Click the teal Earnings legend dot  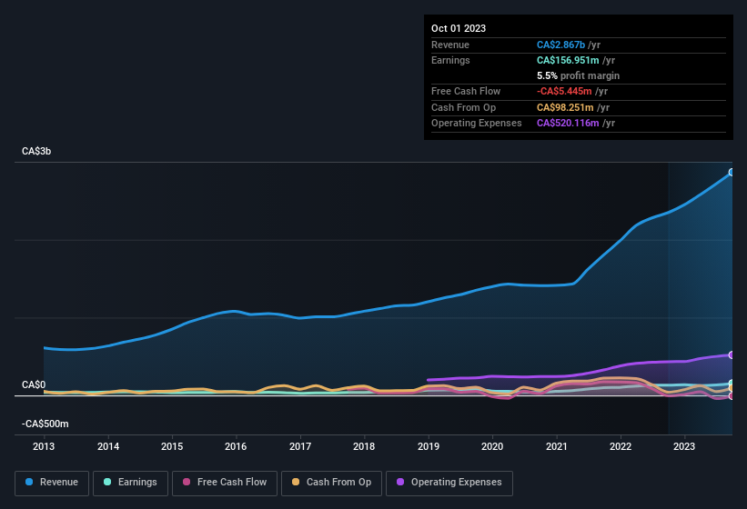pos(108,483)
